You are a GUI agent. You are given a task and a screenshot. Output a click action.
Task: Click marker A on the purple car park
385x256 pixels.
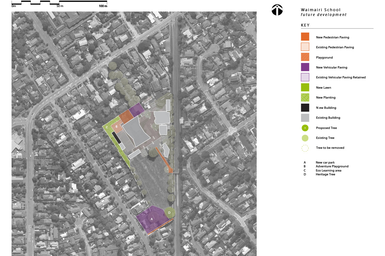(x=152, y=219)
